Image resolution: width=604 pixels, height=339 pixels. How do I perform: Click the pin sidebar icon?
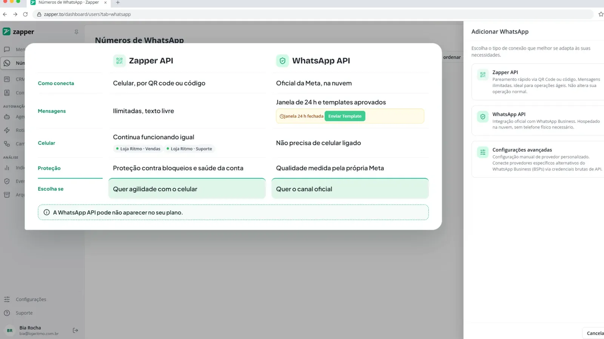pyautogui.click(x=76, y=32)
